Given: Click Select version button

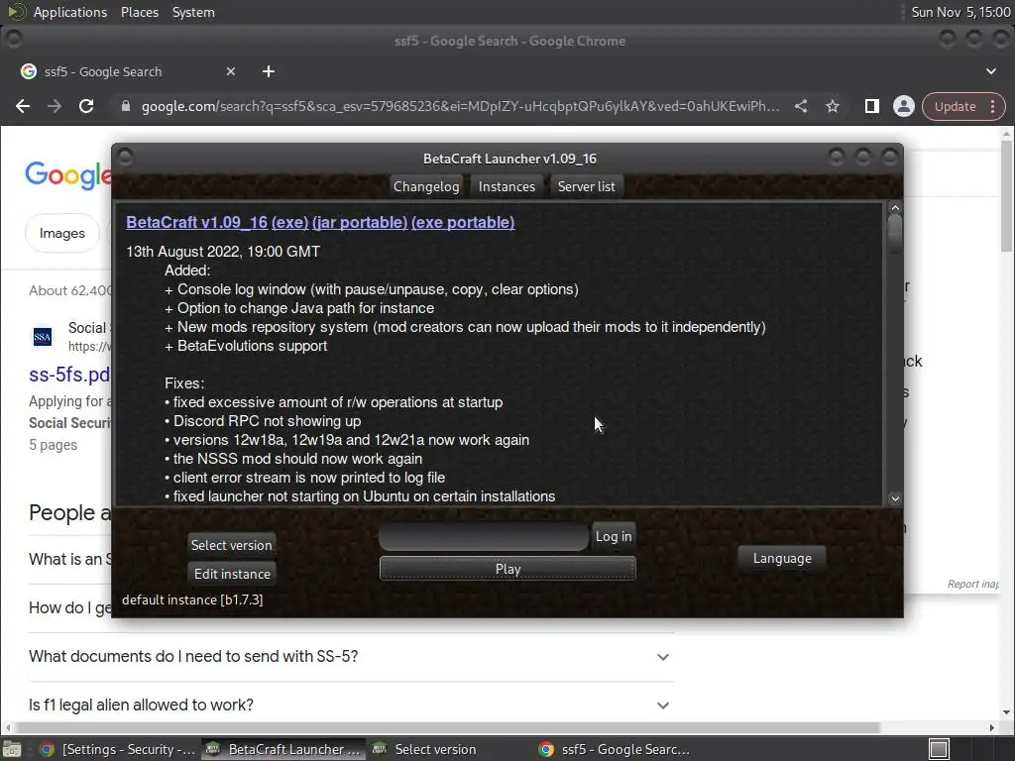Looking at the screenshot, I should pos(232,545).
